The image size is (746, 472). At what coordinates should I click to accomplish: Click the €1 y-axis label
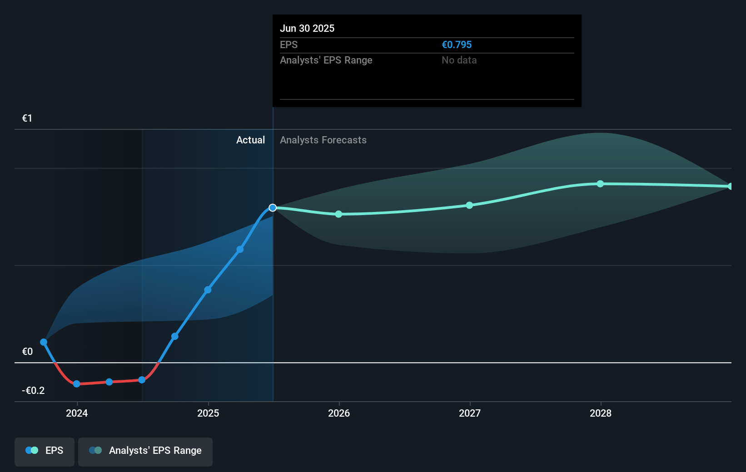pyautogui.click(x=27, y=118)
